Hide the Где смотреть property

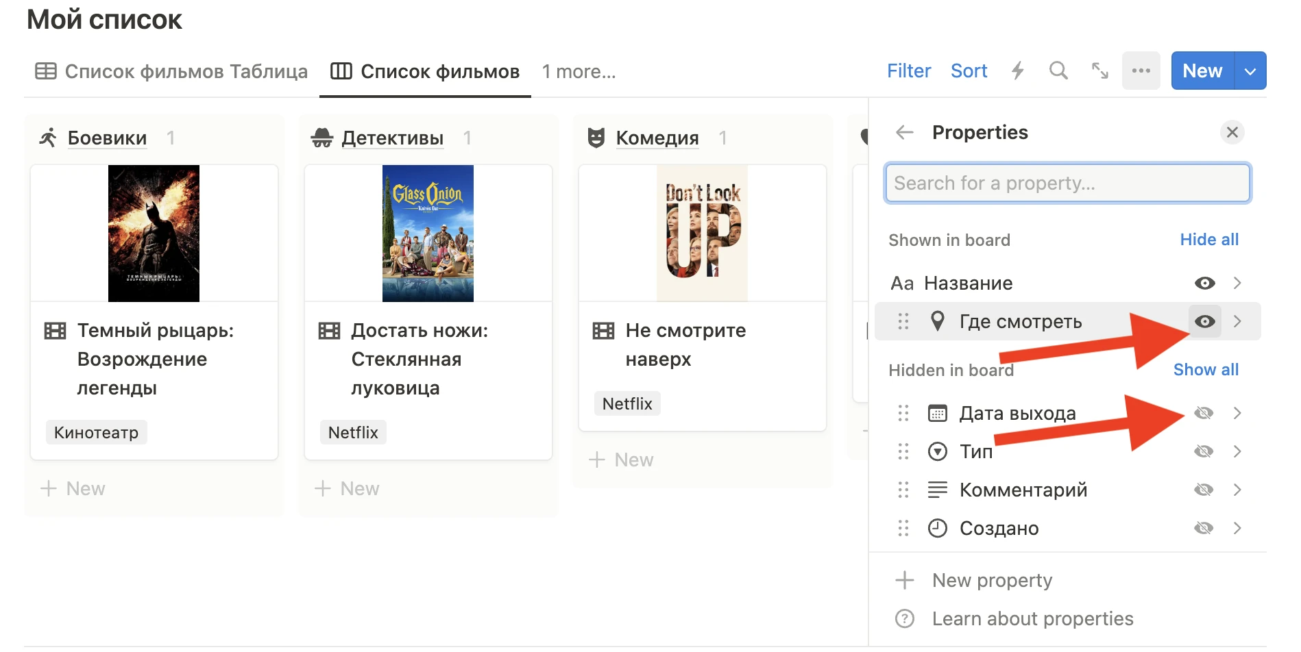tap(1205, 321)
